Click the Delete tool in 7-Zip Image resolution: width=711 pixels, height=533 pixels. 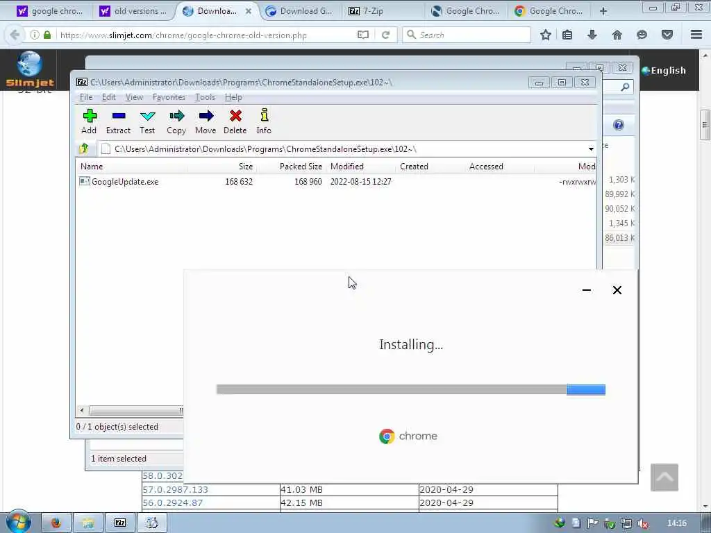pyautogui.click(x=235, y=121)
